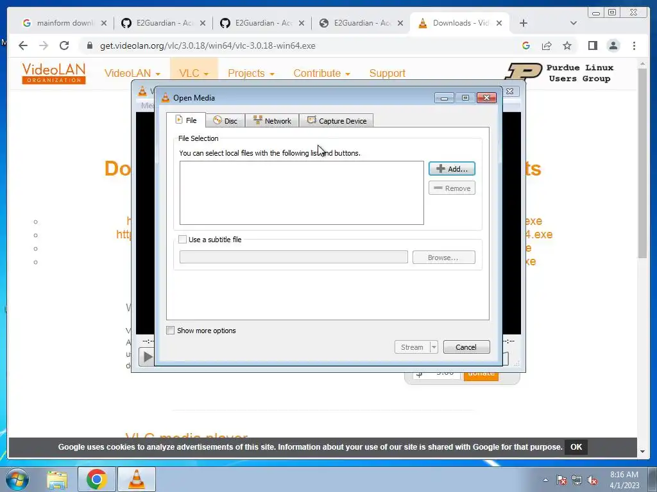Switch to the Capture Device tab
This screenshot has width=657, height=492.
tap(336, 121)
